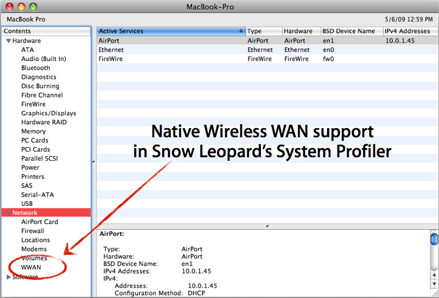The width and height of the screenshot is (439, 298).
Task: Open the AirPort Card entry
Action: tap(40, 222)
